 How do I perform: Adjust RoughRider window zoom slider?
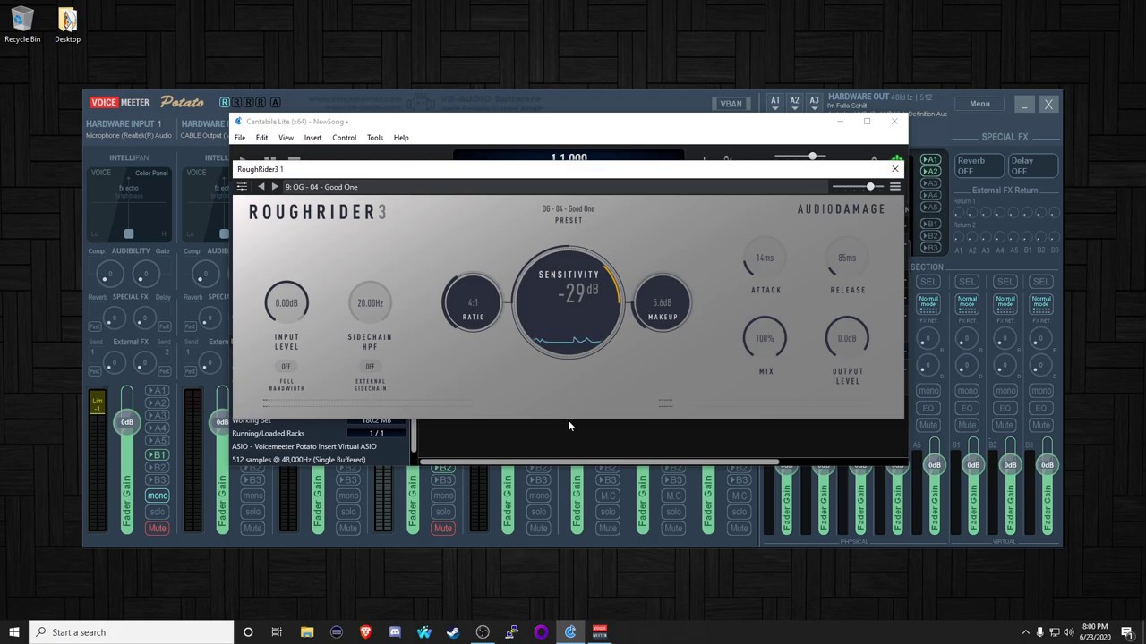[870, 187]
